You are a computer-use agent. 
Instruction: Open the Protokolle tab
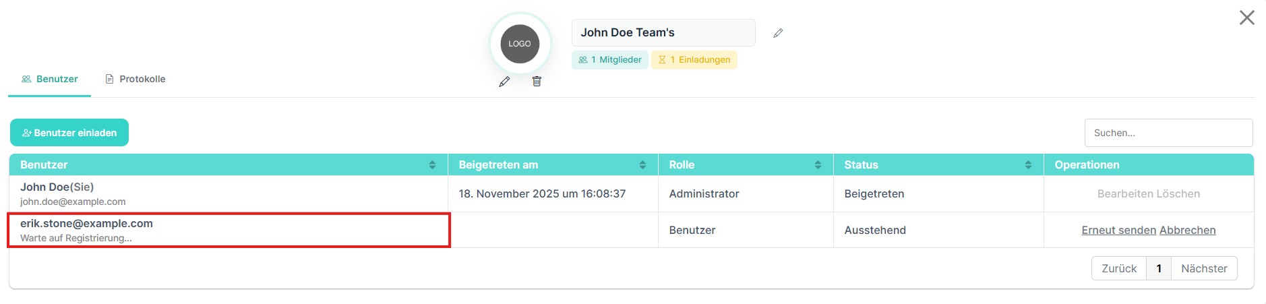tap(135, 79)
